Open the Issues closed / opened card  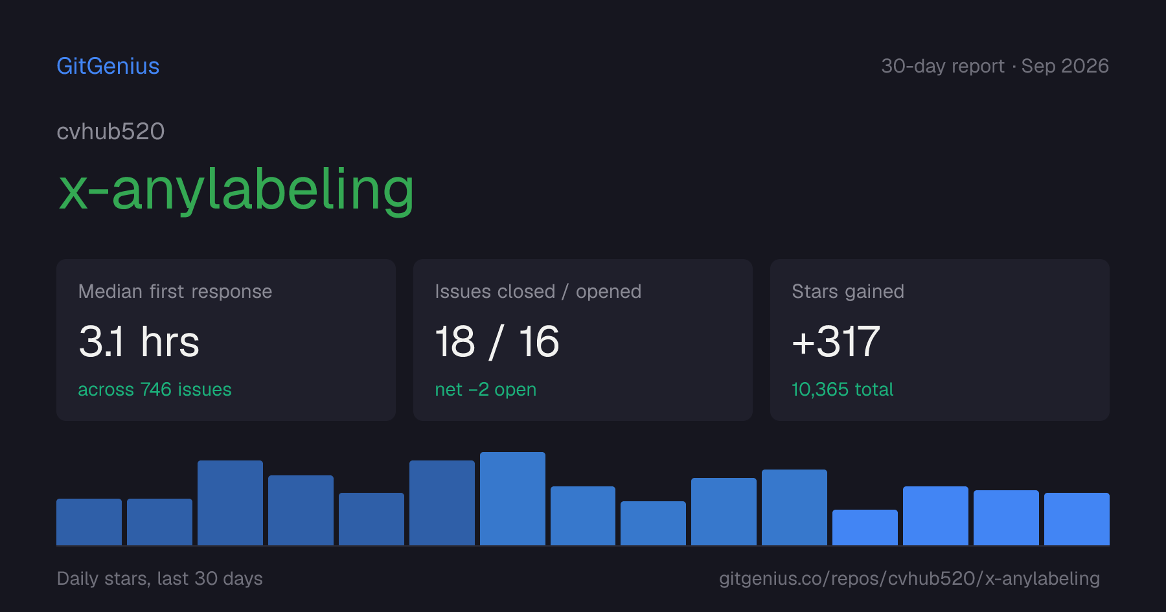[583, 340]
